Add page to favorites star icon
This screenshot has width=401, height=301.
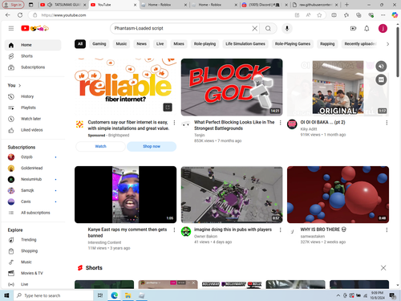tap(319, 15)
